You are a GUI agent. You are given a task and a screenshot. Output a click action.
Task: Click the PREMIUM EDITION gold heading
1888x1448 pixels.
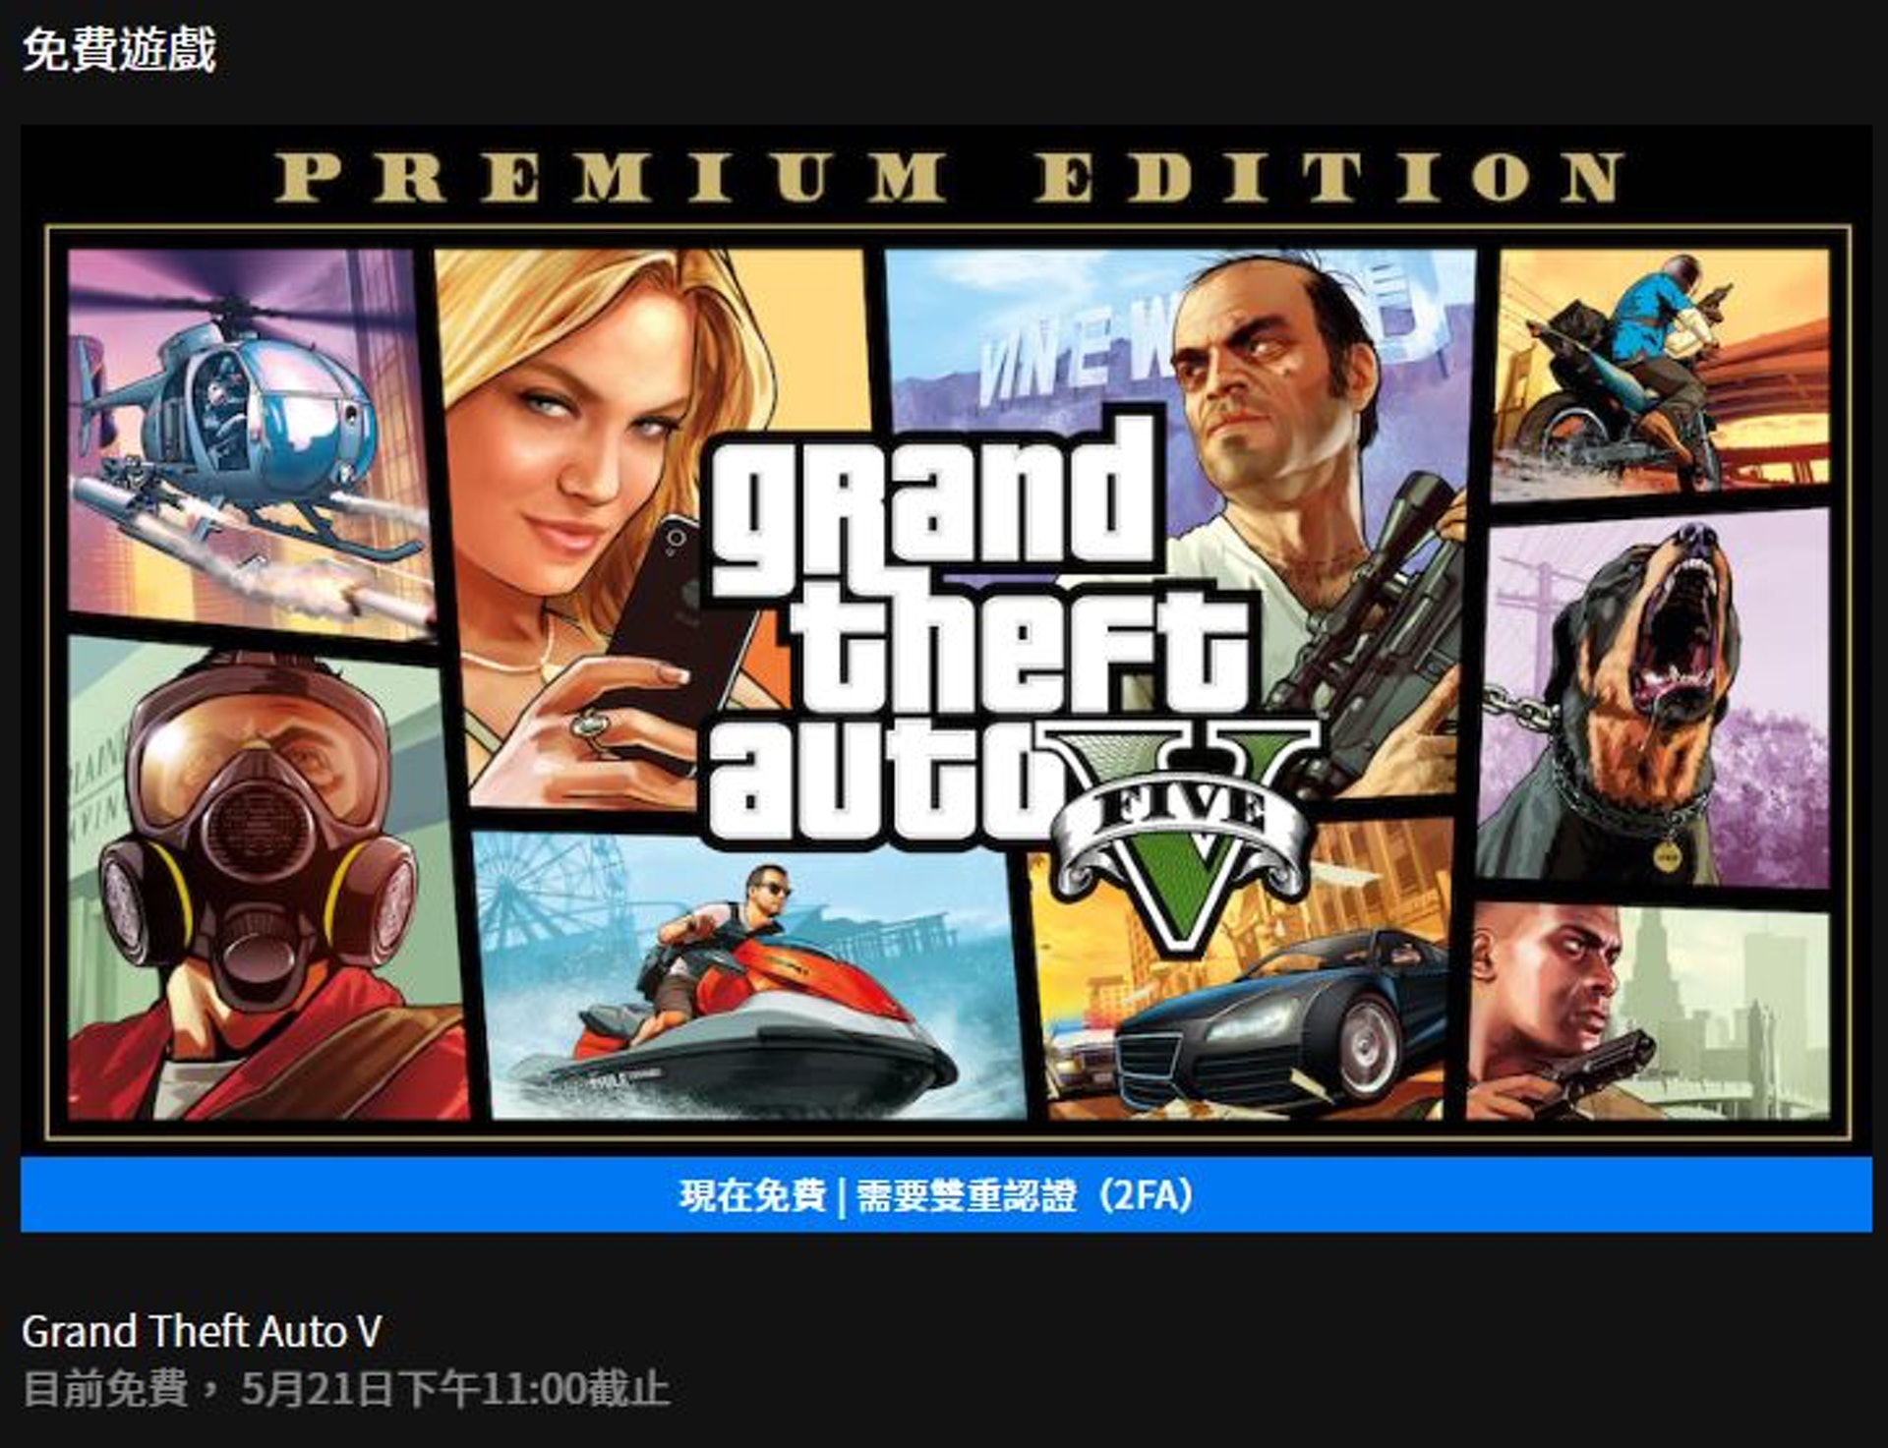[950, 178]
